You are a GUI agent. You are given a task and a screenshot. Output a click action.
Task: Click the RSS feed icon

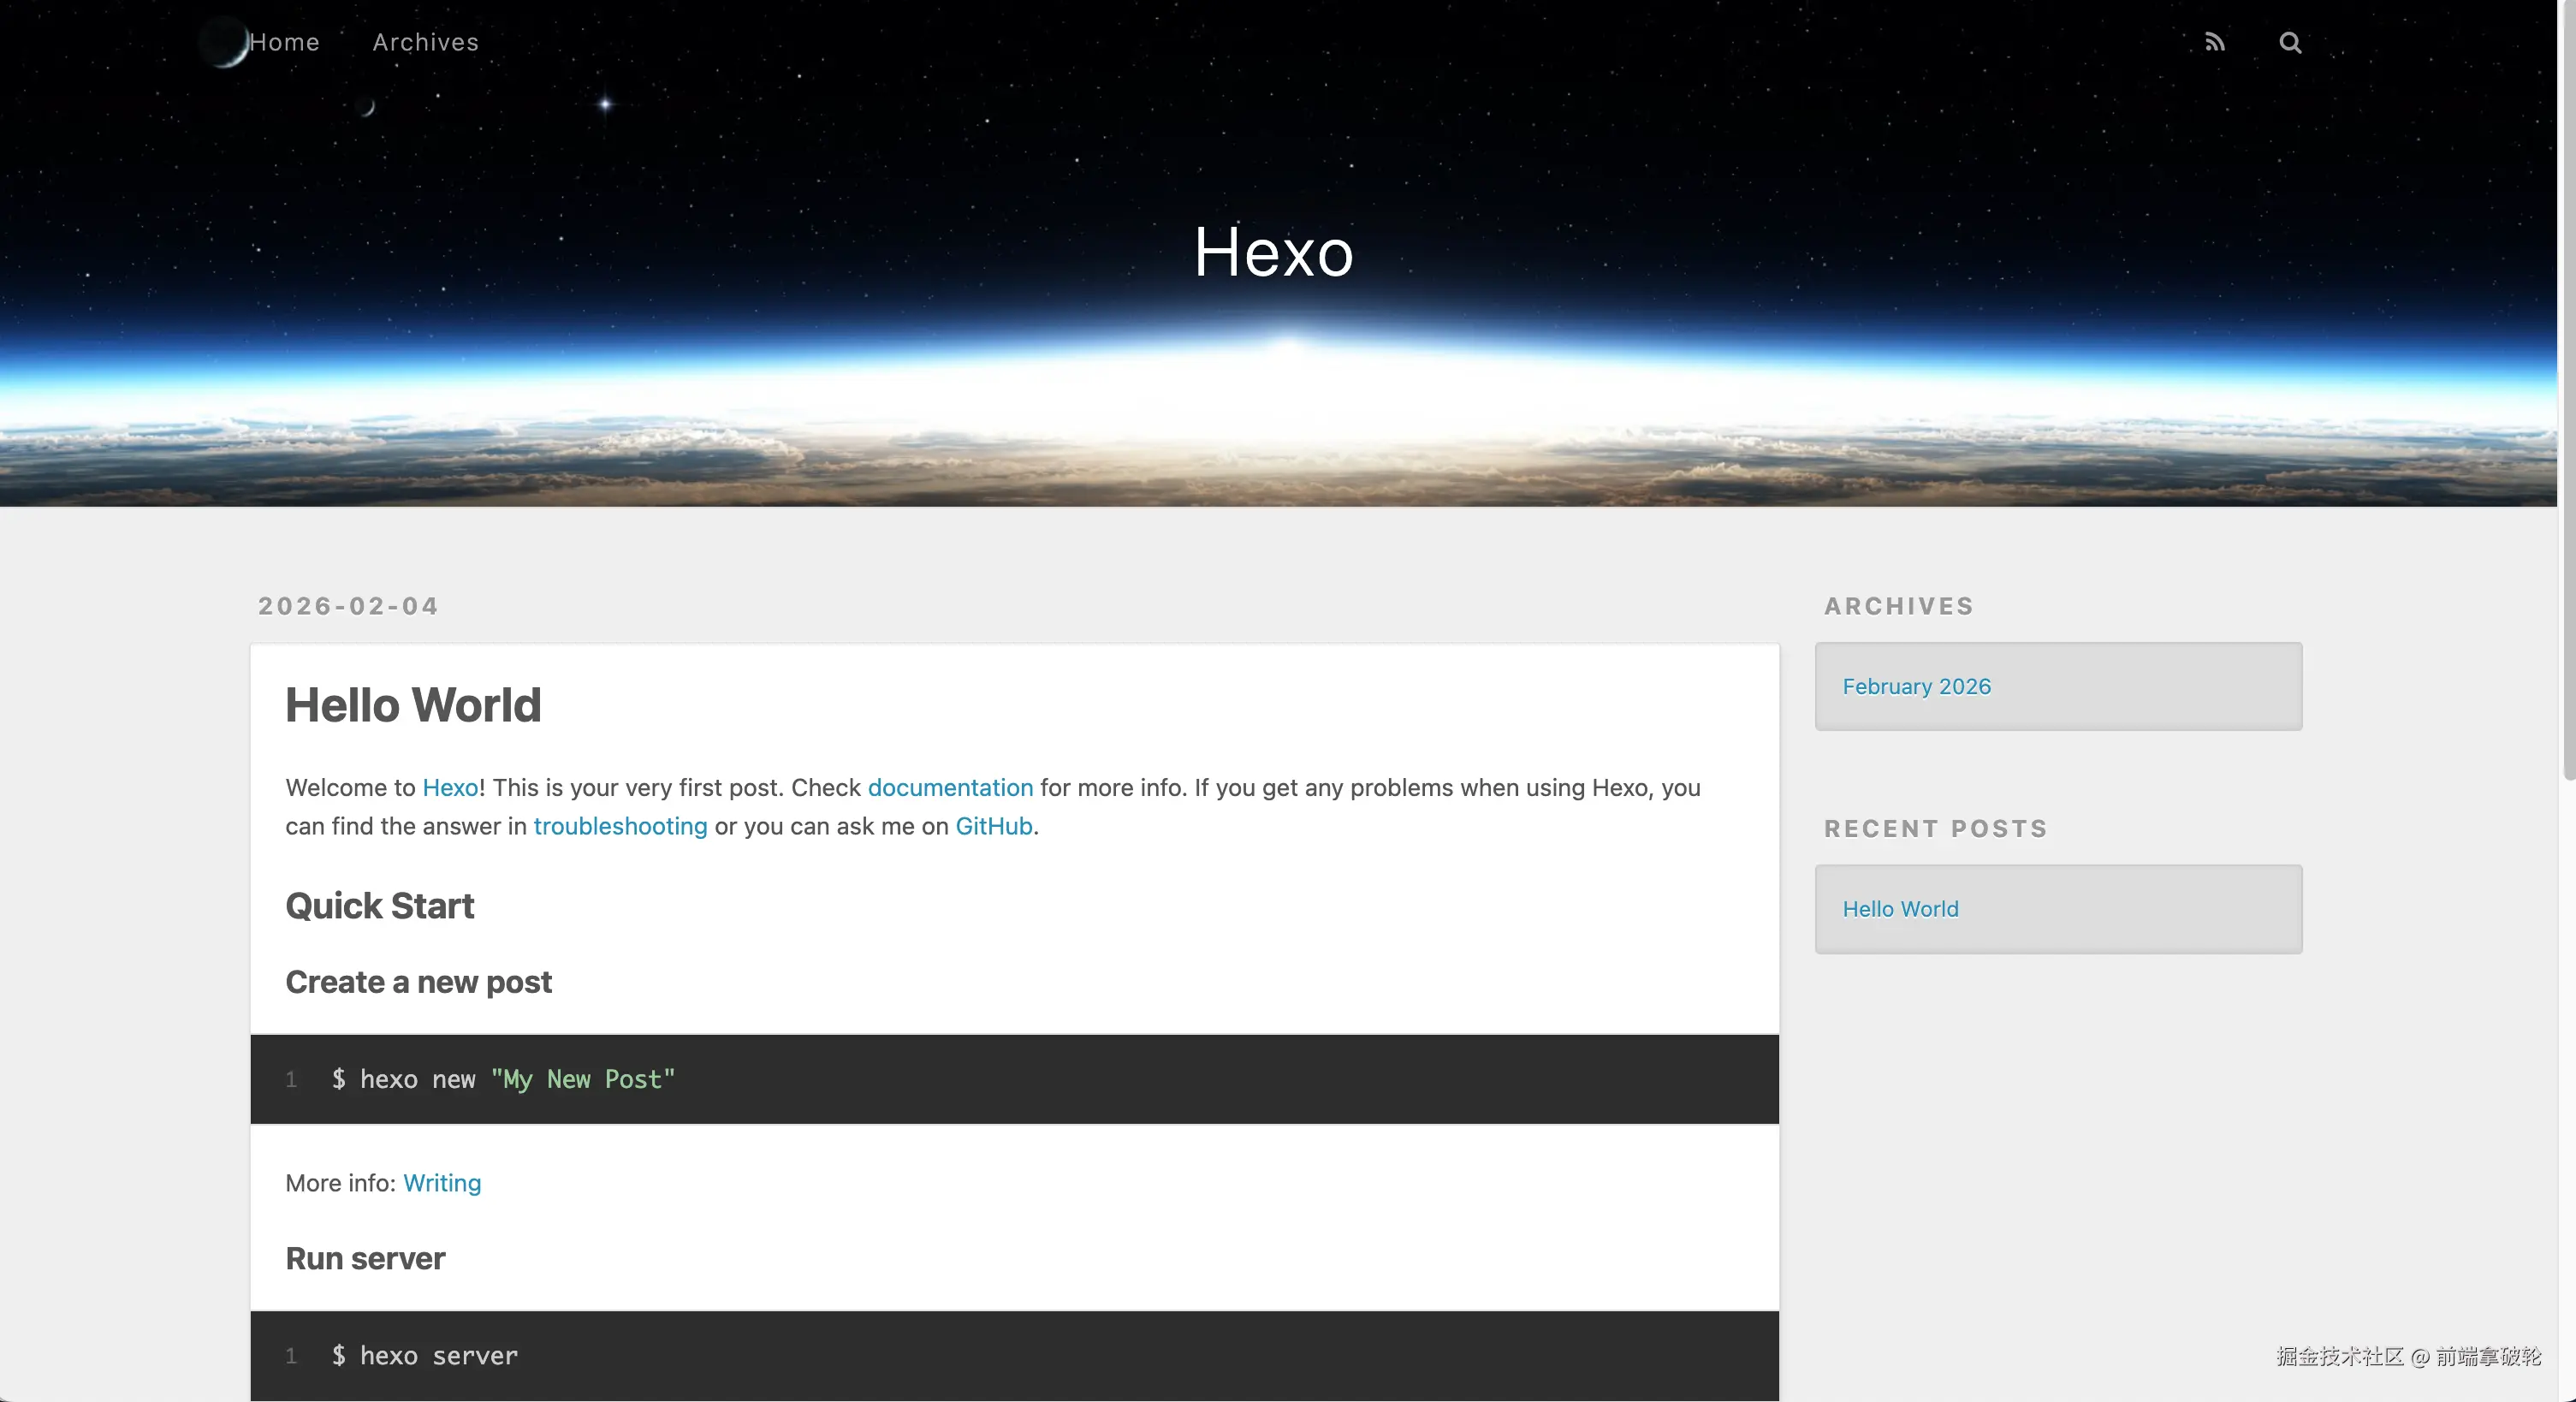[x=2214, y=42]
